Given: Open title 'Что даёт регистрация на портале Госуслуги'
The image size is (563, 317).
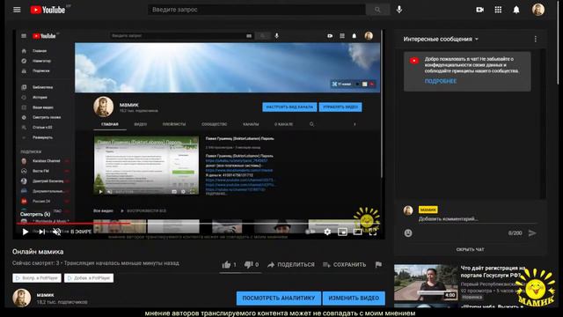Looking at the screenshot, I should (x=493, y=272).
